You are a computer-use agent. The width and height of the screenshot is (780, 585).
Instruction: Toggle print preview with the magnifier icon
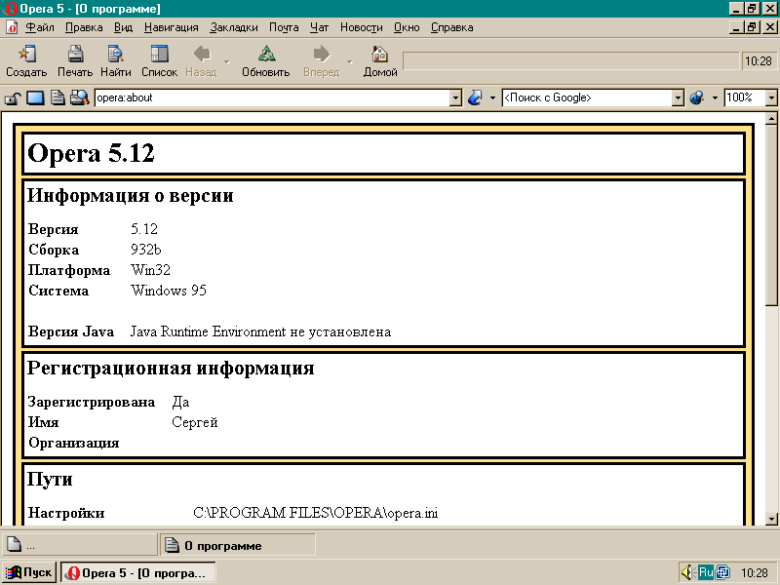click(80, 97)
